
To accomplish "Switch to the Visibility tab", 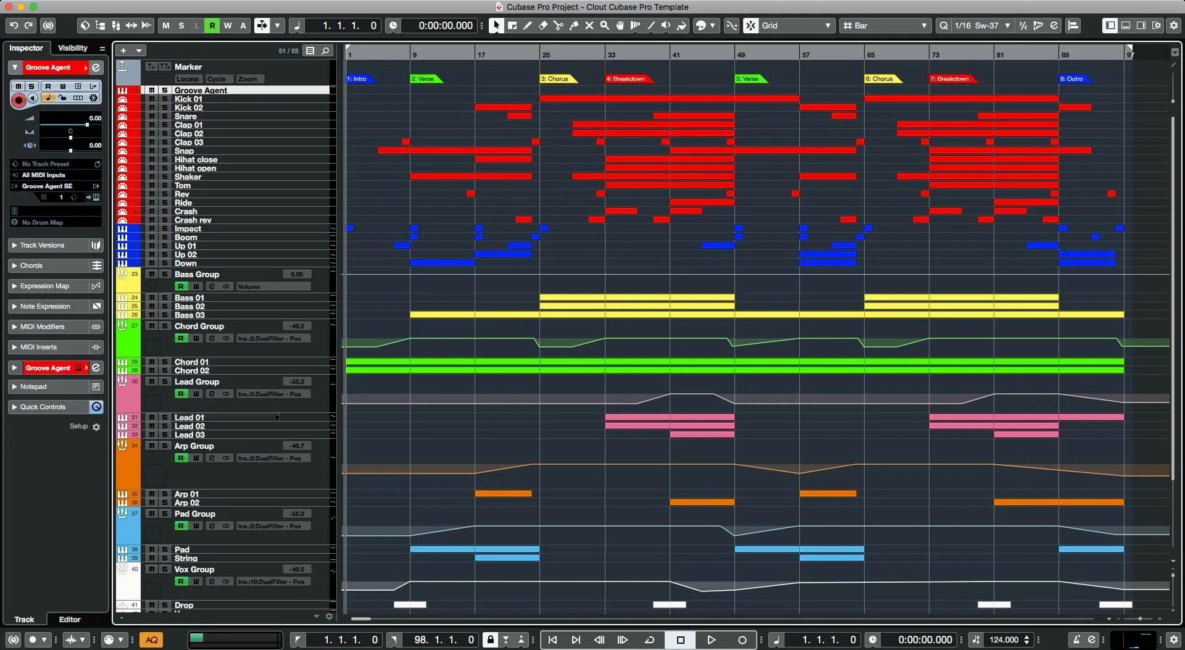I will (73, 48).
